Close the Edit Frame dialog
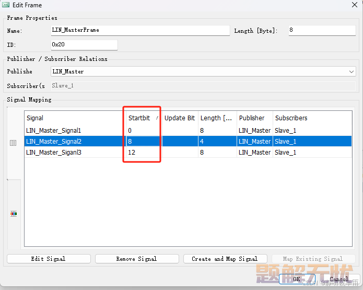Screen dimensions: 363x290 click(355, 5)
